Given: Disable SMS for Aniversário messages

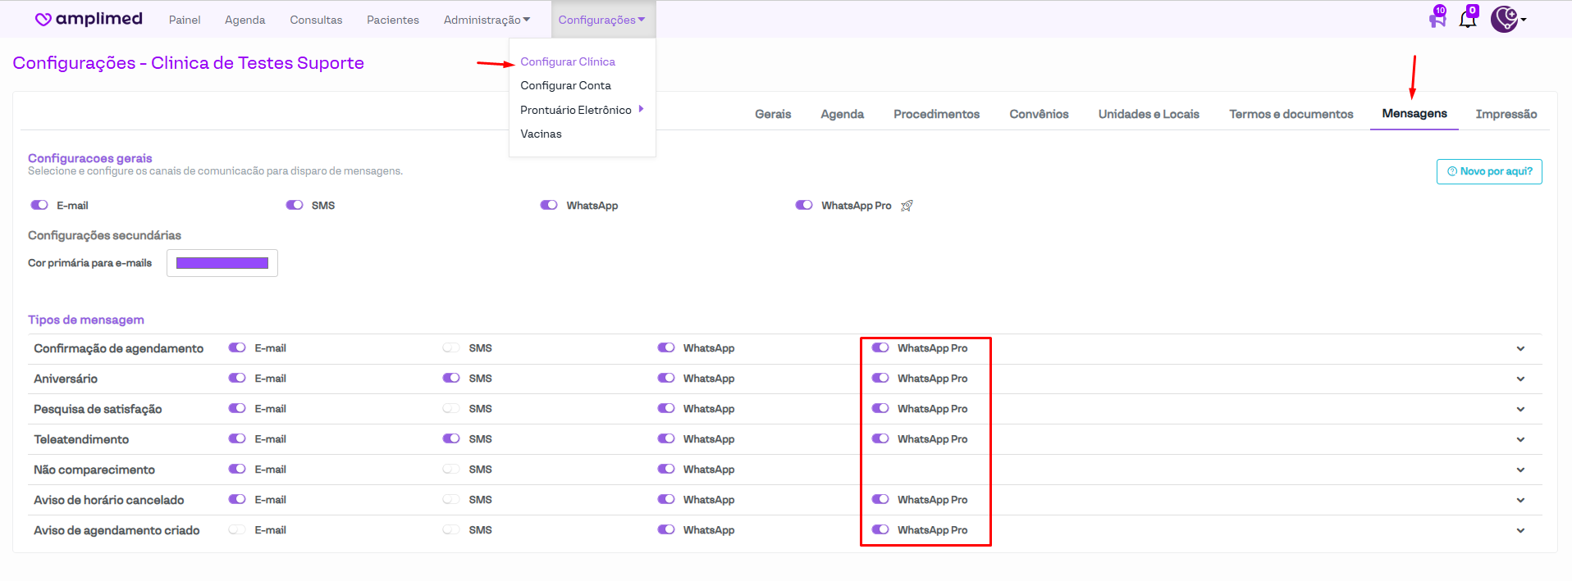Looking at the screenshot, I should [451, 379].
